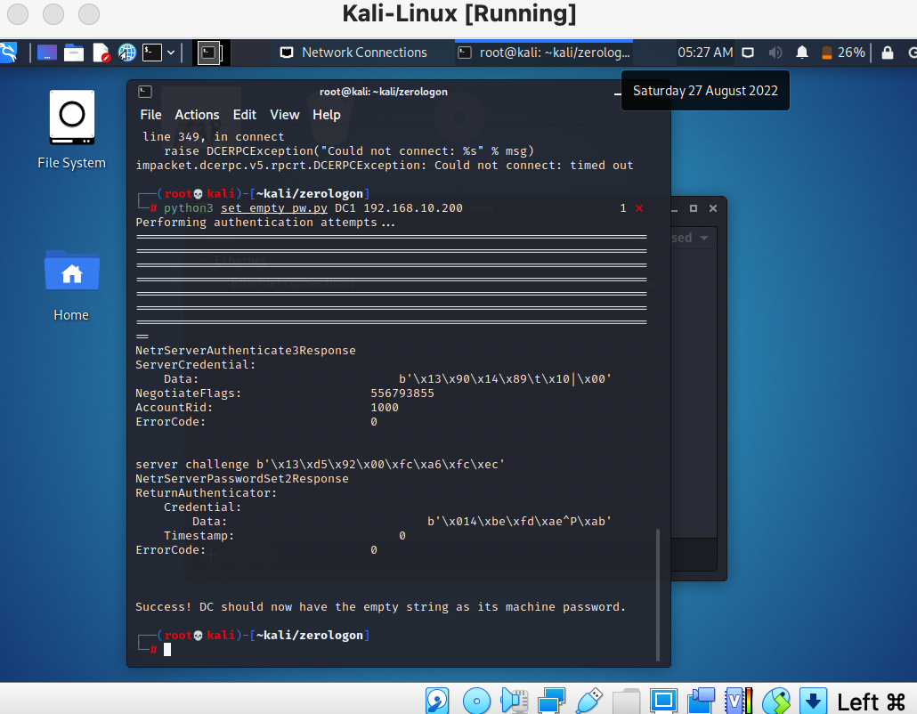Click the 192.168.10.200 IP address text

point(413,208)
